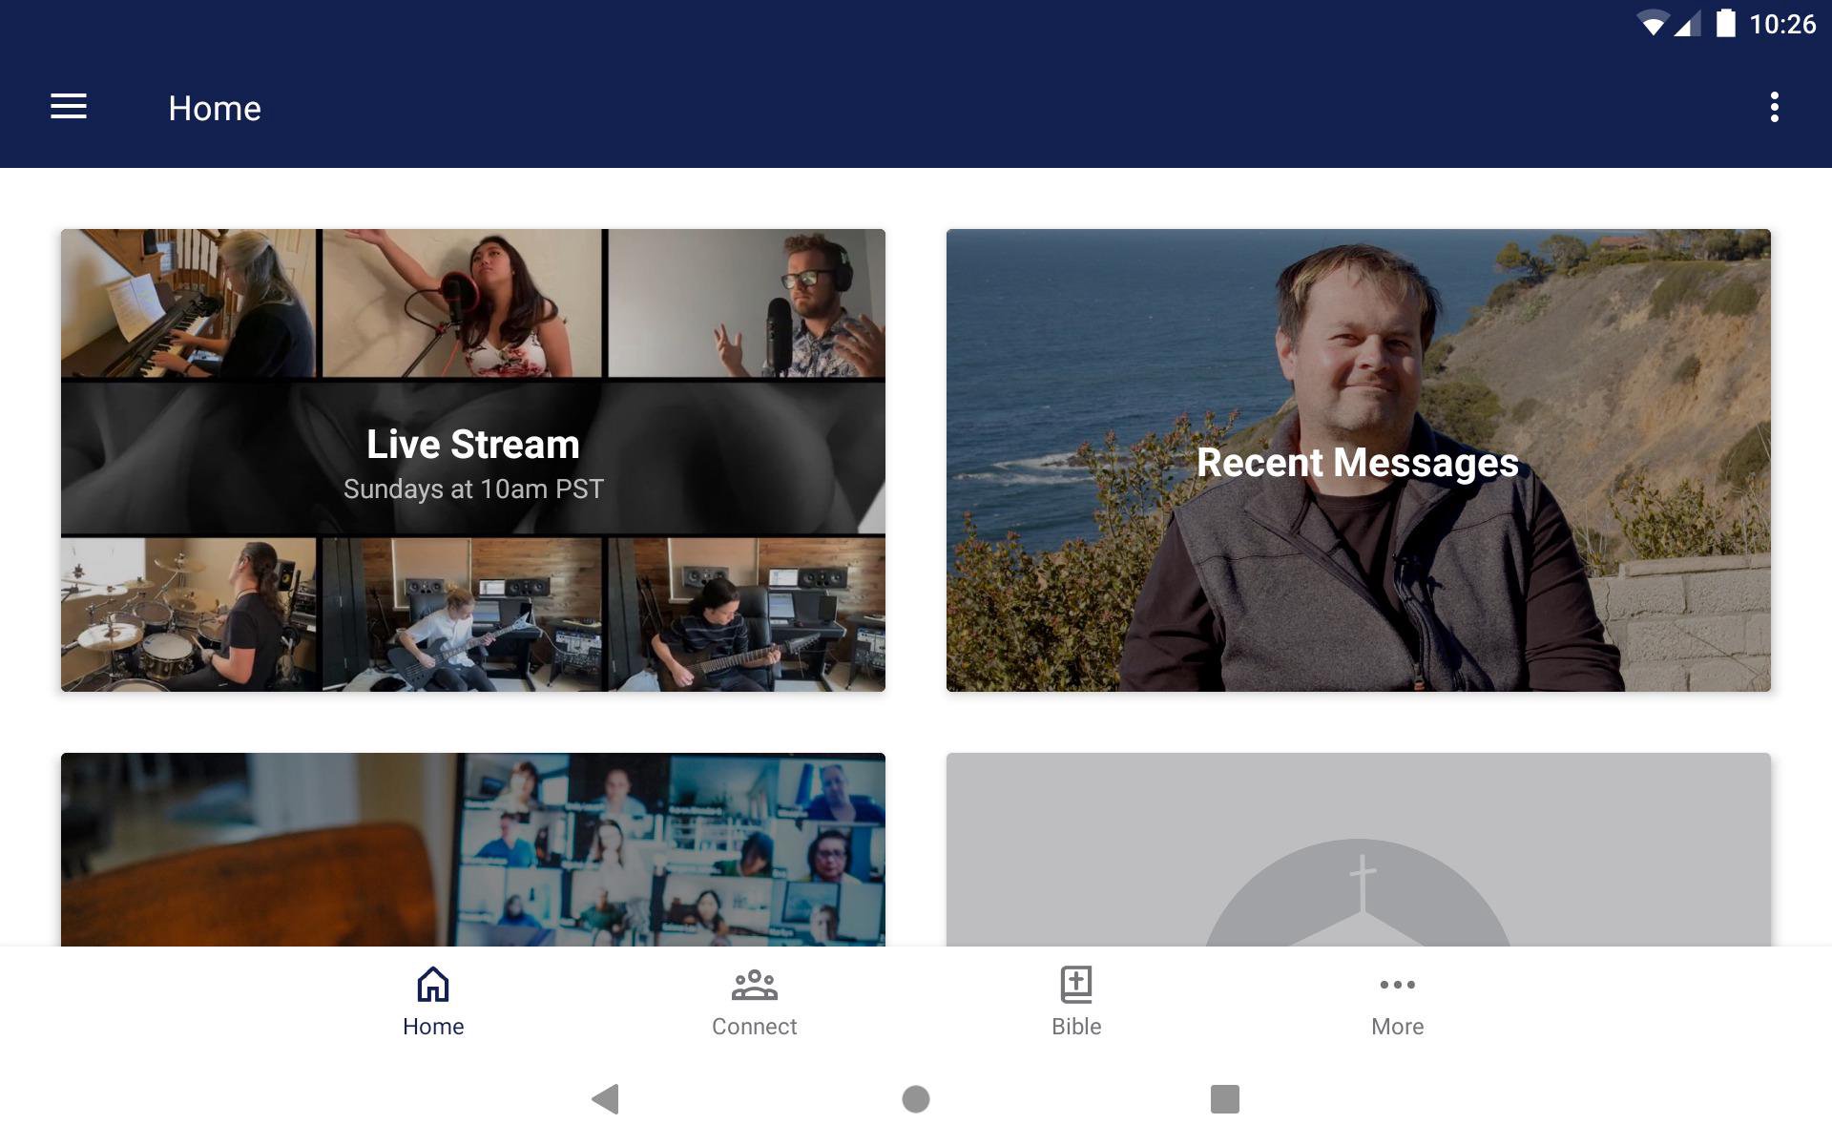
Task: Open the Bible book icon
Action: click(x=1076, y=984)
